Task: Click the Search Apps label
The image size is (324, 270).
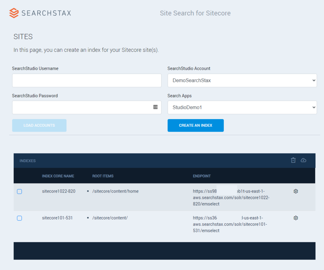Action: (180, 96)
